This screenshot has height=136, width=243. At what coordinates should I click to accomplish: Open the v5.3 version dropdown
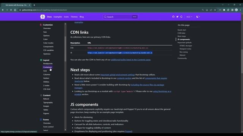click(x=189, y=17)
